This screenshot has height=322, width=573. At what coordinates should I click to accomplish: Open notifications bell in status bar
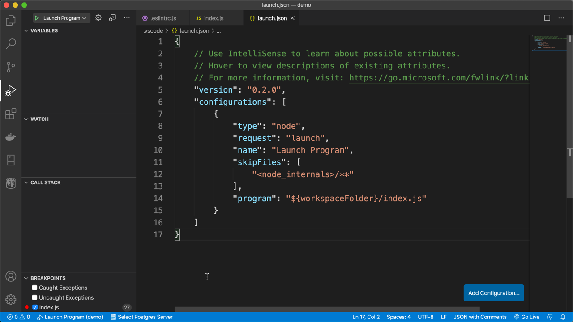[x=563, y=317]
